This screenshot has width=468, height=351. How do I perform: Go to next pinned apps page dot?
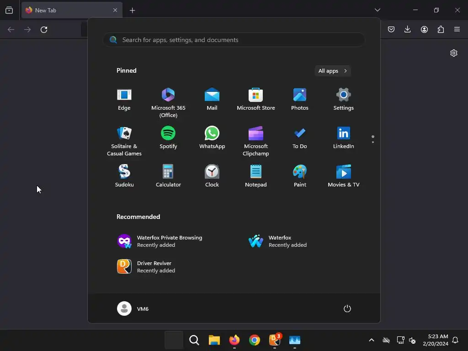click(x=373, y=142)
